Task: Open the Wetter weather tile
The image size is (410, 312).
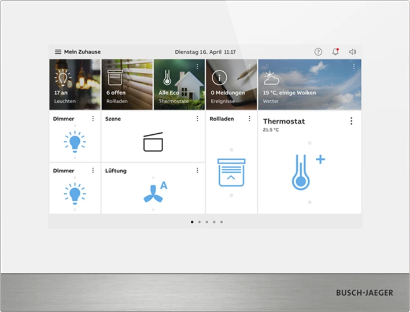Action: [309, 85]
